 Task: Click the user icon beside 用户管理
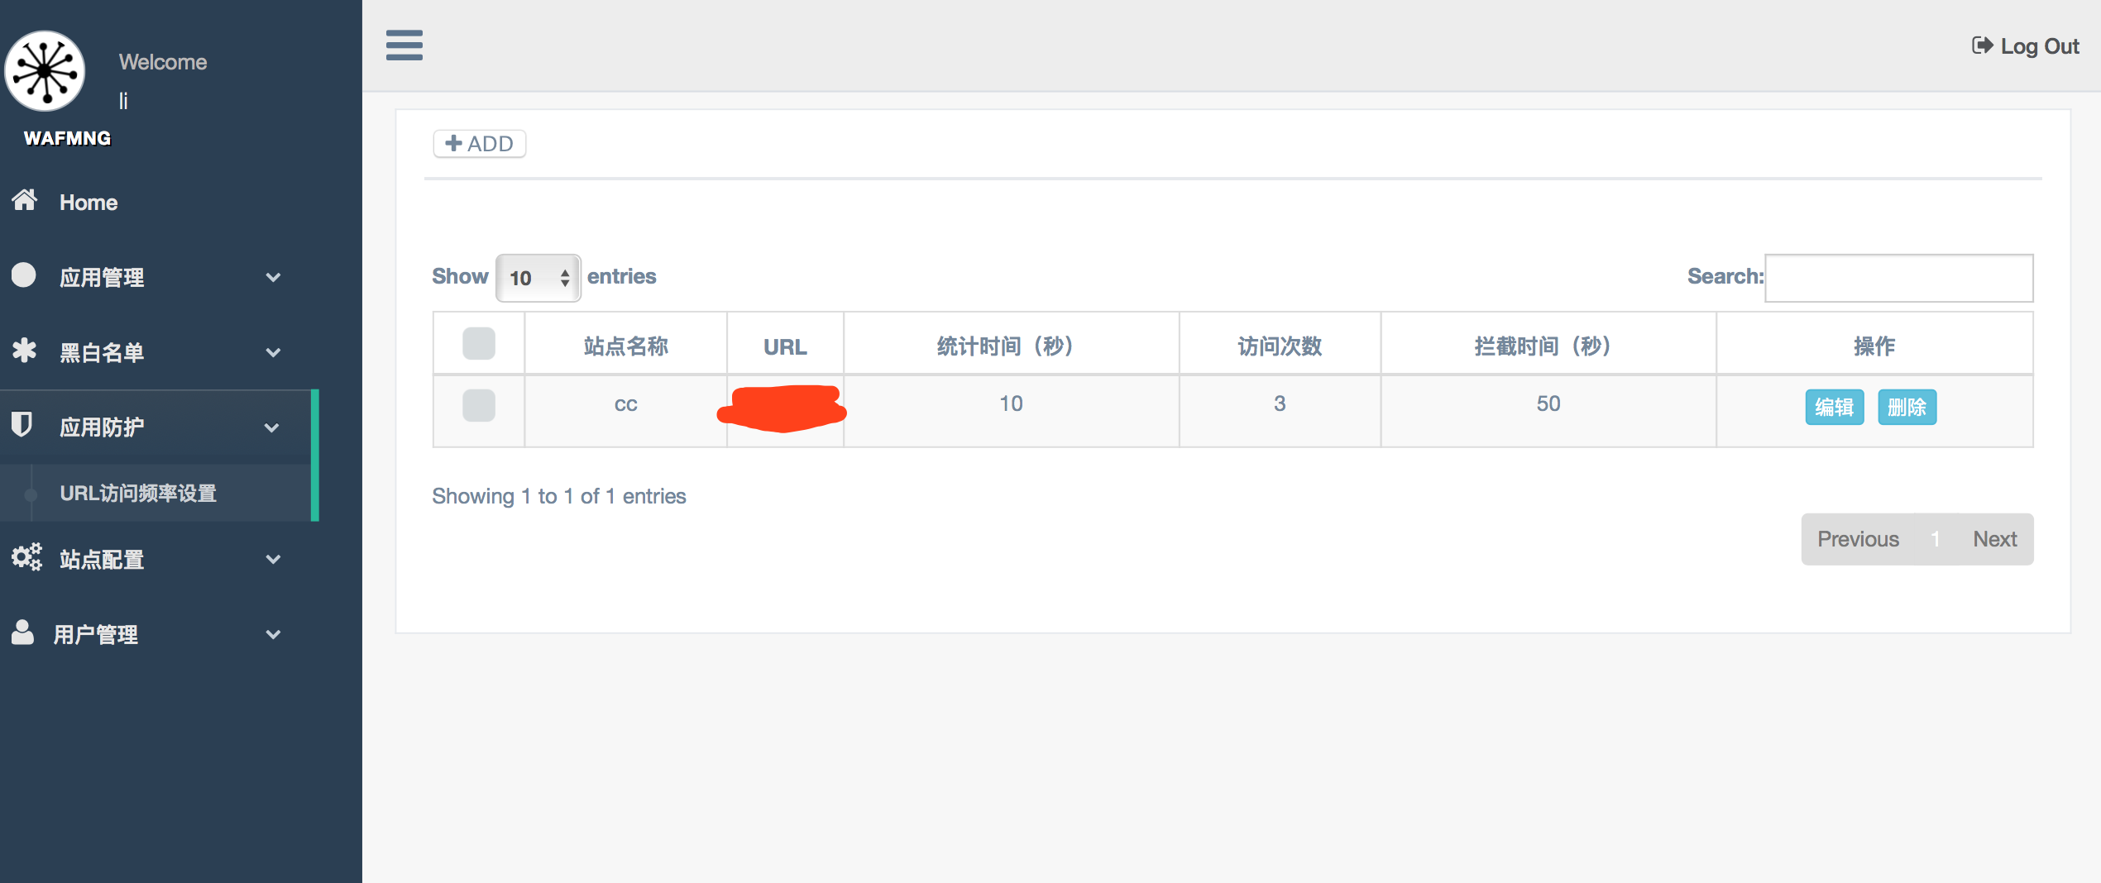22,632
